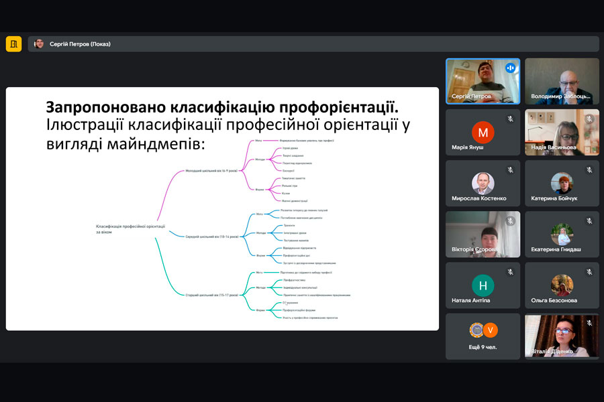This screenshot has height=402, width=604.
Task: Click Ольга Безсонова name label
Action: [x=554, y=300]
